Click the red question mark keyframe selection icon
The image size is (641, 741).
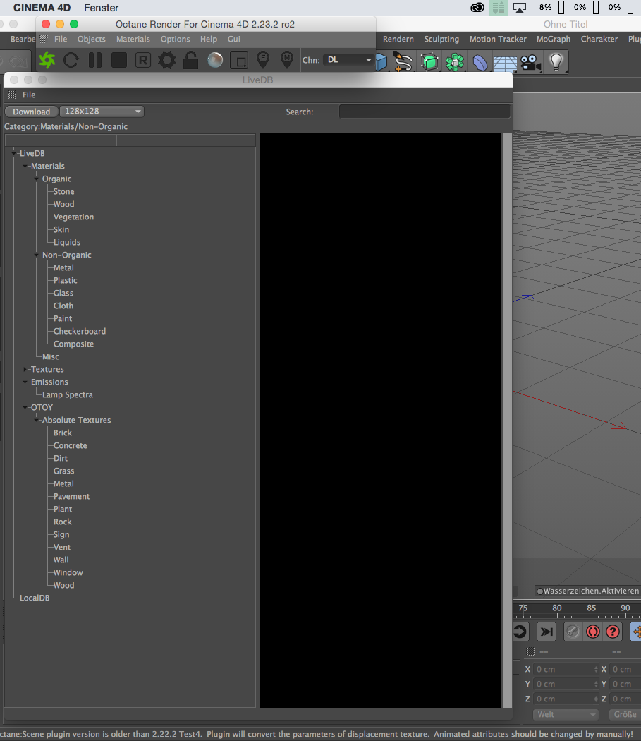(x=613, y=632)
